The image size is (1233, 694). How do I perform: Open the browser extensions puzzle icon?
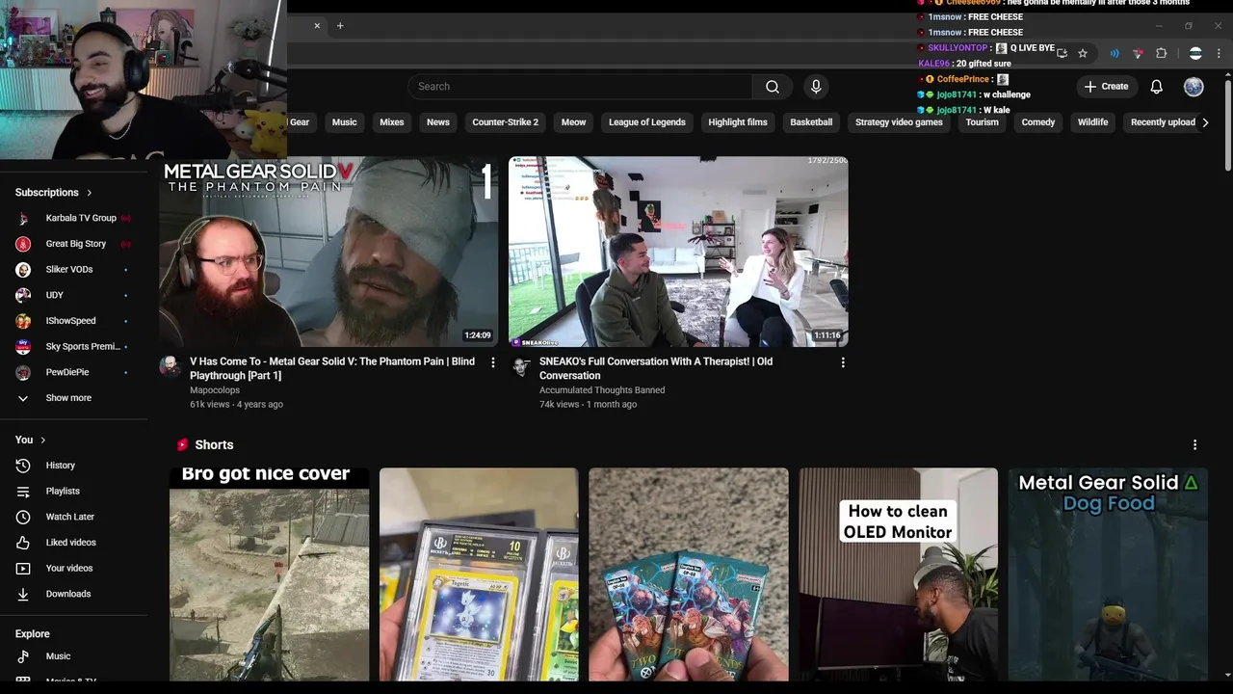(1161, 53)
